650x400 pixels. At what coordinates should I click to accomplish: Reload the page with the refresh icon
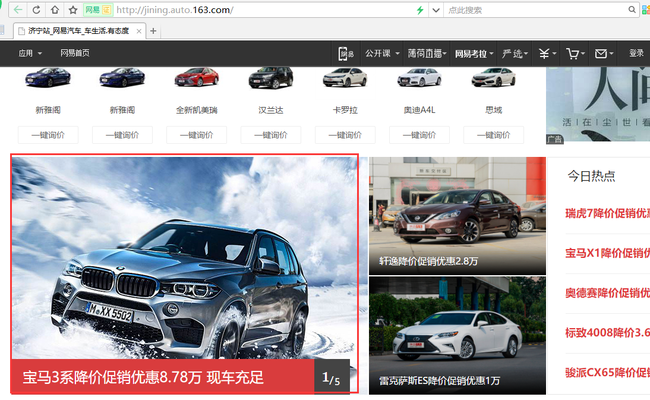(36, 10)
